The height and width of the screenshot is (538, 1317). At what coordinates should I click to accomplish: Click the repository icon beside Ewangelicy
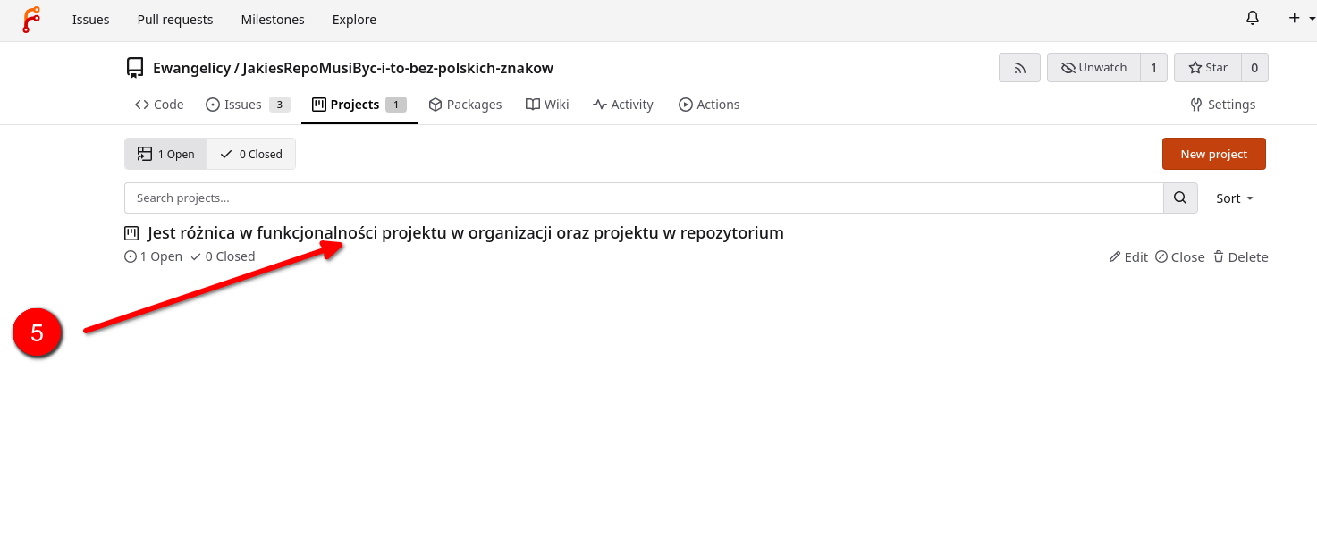[x=135, y=68]
